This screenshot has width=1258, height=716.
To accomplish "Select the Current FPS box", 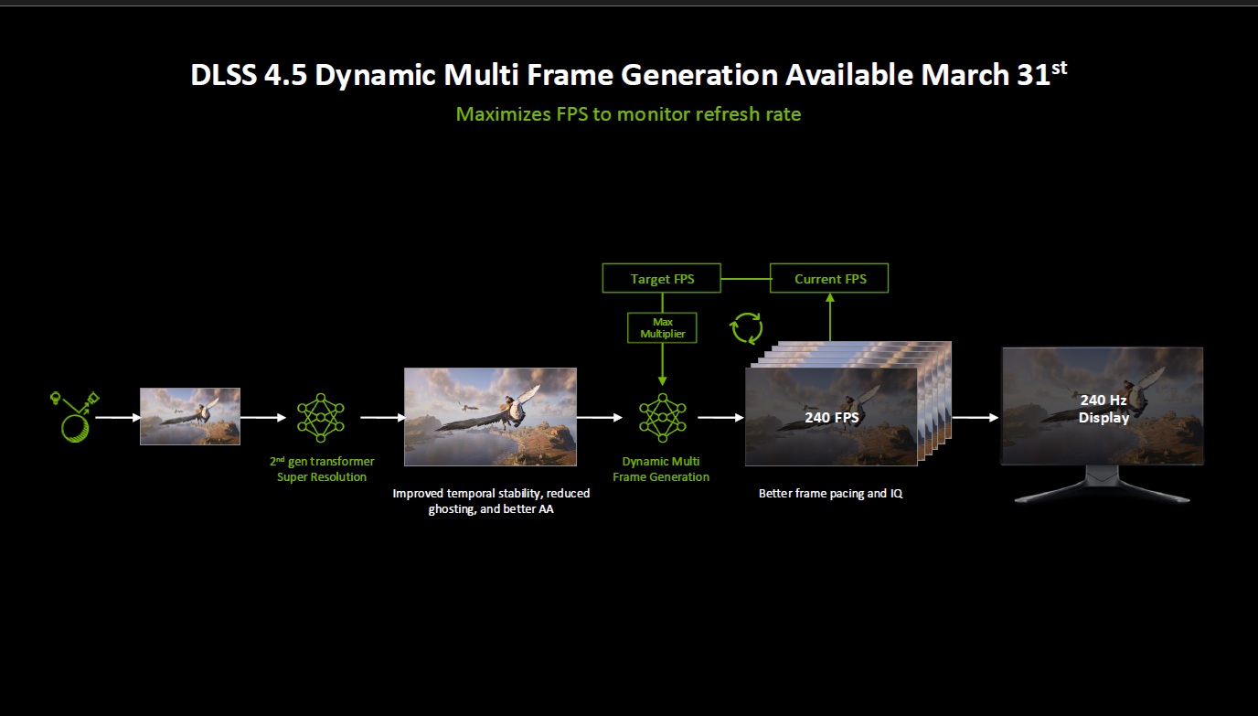I will (x=829, y=279).
